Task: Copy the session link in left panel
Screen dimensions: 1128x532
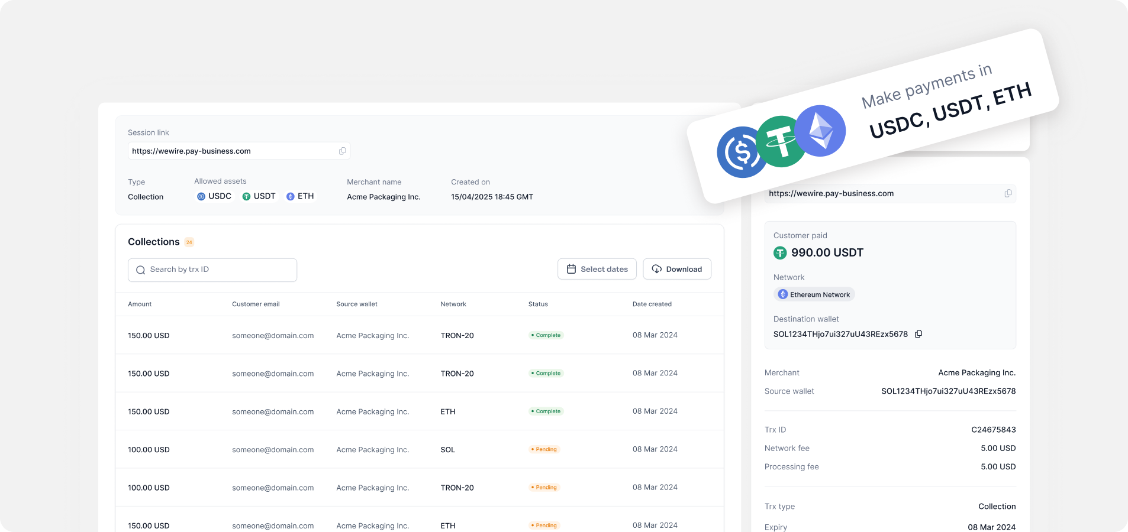Action: click(x=342, y=151)
